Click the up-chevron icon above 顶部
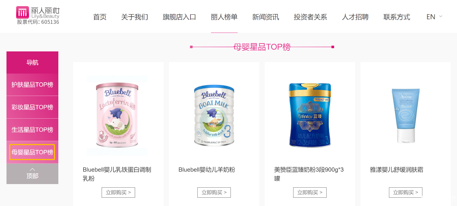Viewport: 457px width, 206px height. 32,169
